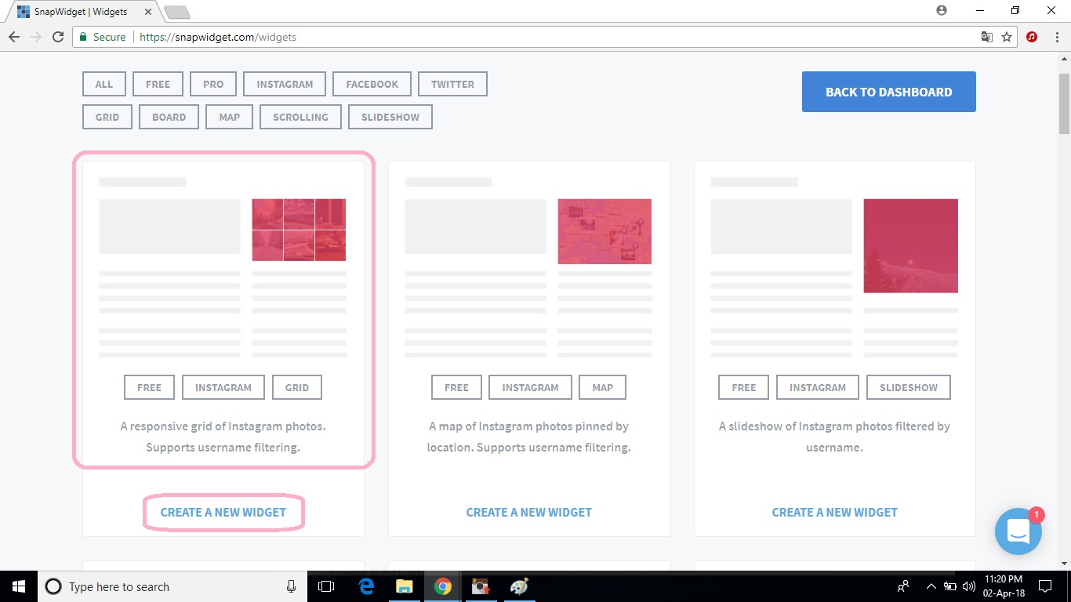Open Task View in taskbar
The width and height of the screenshot is (1071, 602).
tap(326, 586)
